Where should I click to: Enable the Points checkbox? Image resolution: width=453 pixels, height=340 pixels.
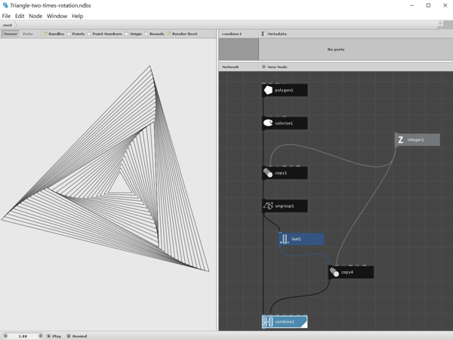coord(69,34)
